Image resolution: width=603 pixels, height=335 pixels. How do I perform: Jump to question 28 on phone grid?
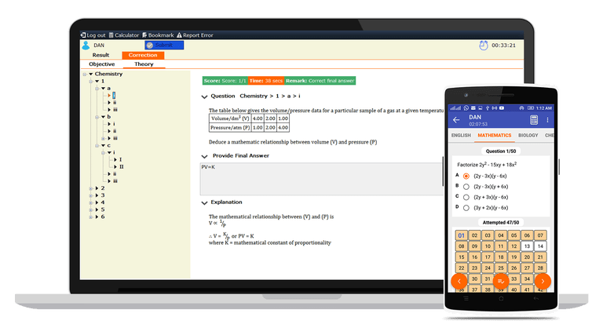tap(540, 268)
